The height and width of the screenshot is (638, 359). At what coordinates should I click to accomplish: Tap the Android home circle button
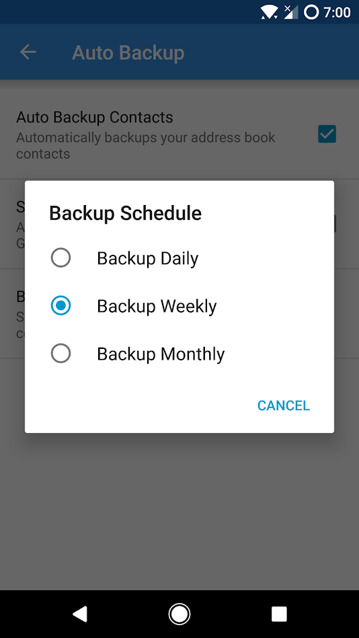click(x=179, y=614)
